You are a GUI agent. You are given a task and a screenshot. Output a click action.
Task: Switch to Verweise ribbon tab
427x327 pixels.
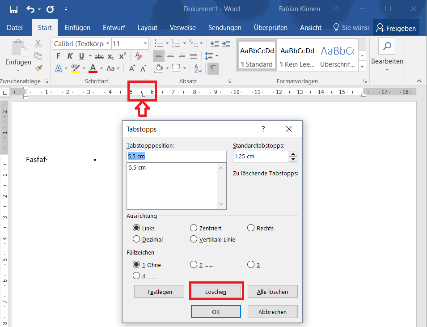click(x=183, y=28)
